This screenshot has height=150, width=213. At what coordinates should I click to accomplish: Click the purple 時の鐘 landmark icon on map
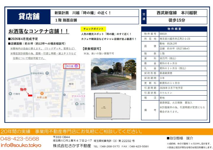tap(77, 66)
